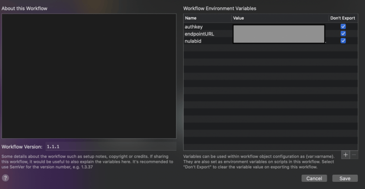Toggle Don't Export checkbox for authkey
This screenshot has width=365, height=189.
[343, 26]
